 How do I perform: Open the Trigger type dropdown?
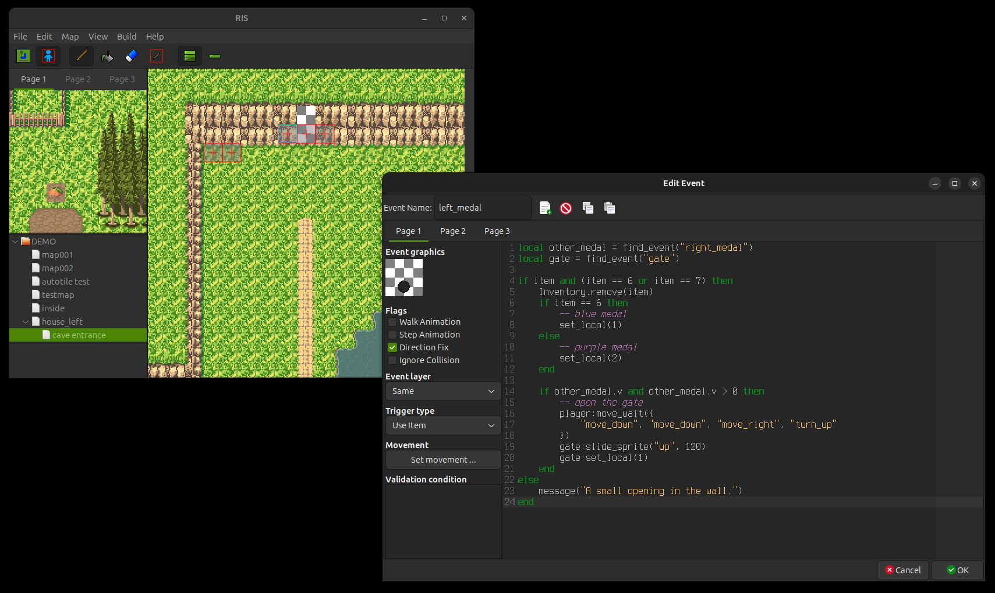coord(443,425)
